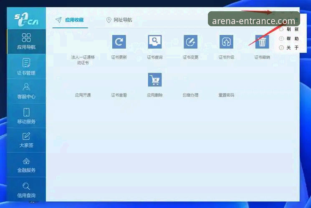Click the 证书更新 refresh icon
The width and height of the screenshot is (311, 208).
[119, 42]
